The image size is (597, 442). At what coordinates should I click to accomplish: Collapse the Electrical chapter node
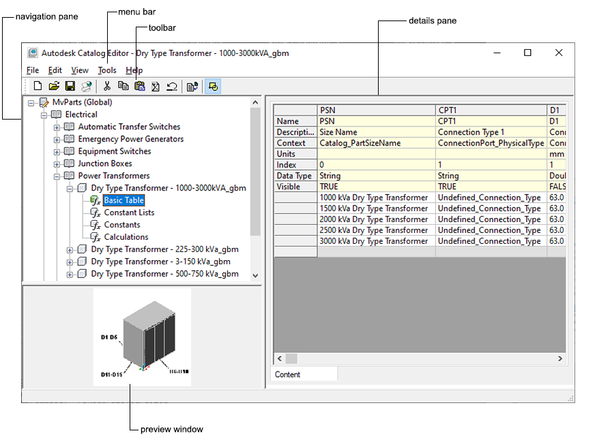44,115
